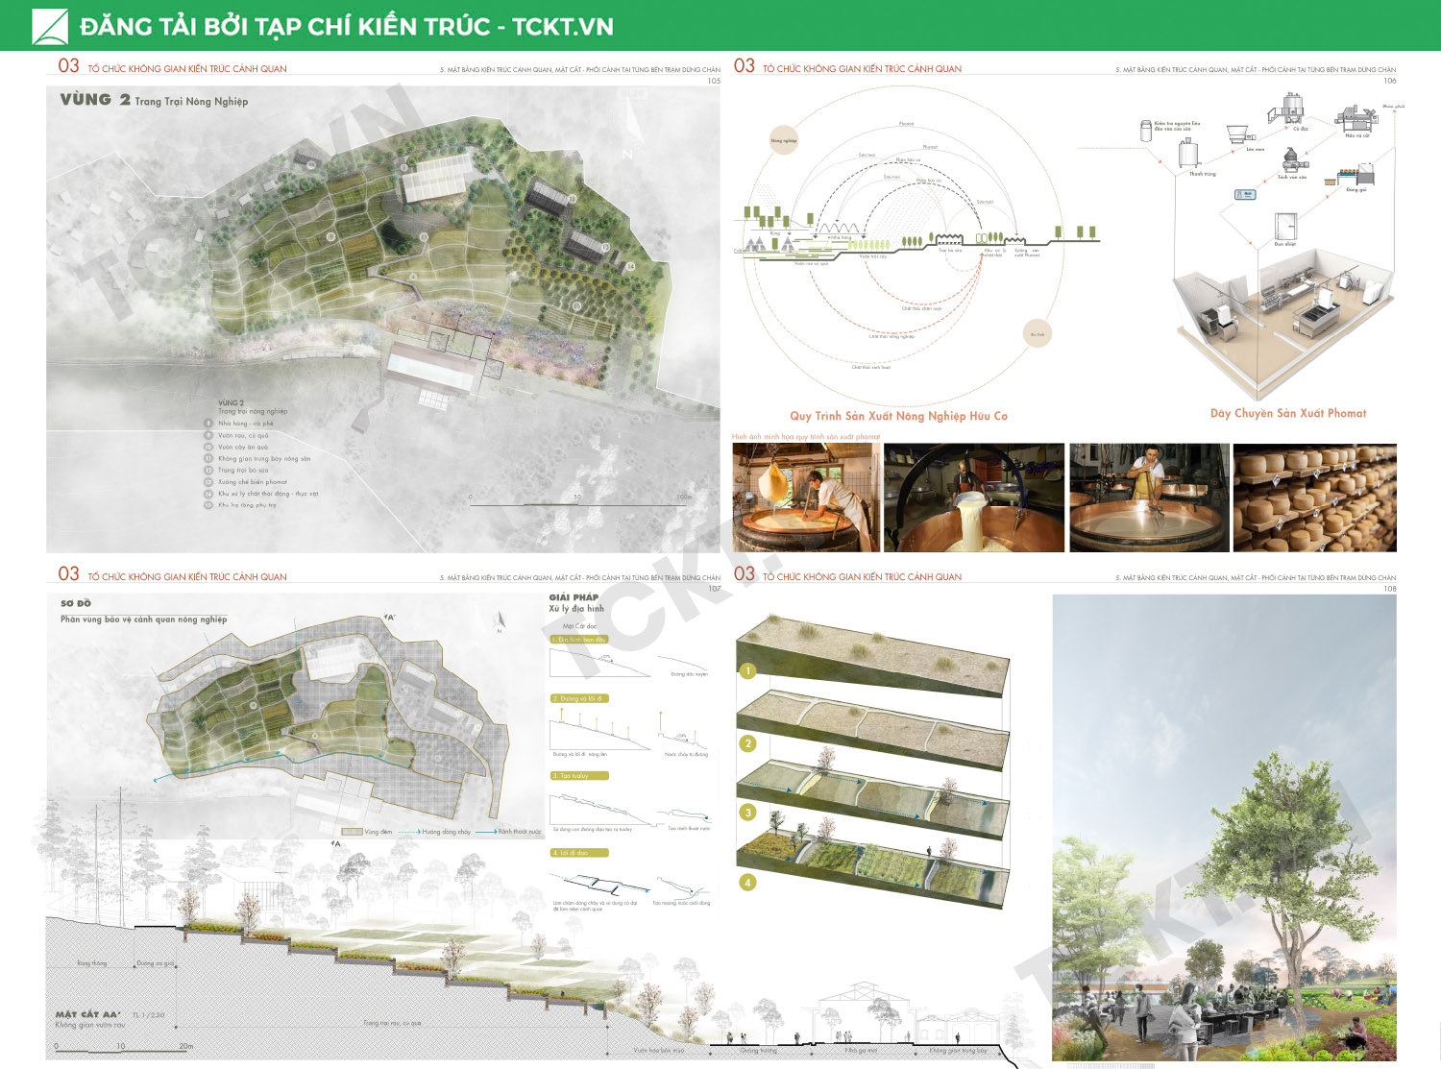Click the legend marker next to 'Trang trại bò sữa'
Image resolution: width=1441 pixels, height=1069 pixels.
(208, 471)
